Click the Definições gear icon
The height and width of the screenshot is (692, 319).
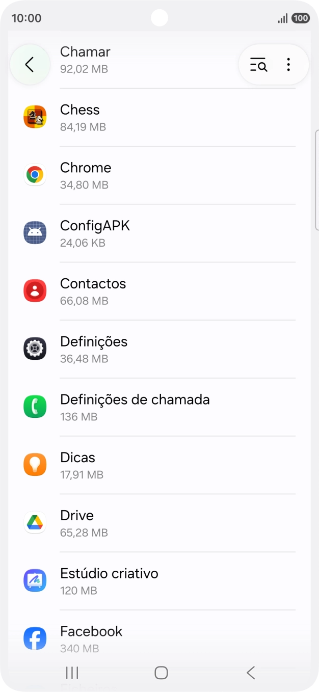click(x=35, y=349)
